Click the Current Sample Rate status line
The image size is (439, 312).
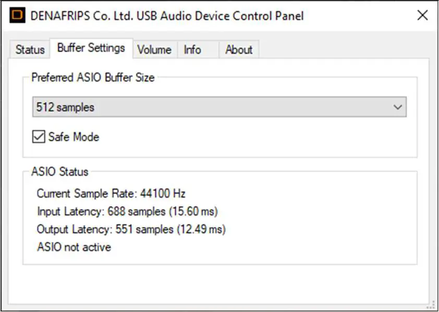tap(111, 194)
